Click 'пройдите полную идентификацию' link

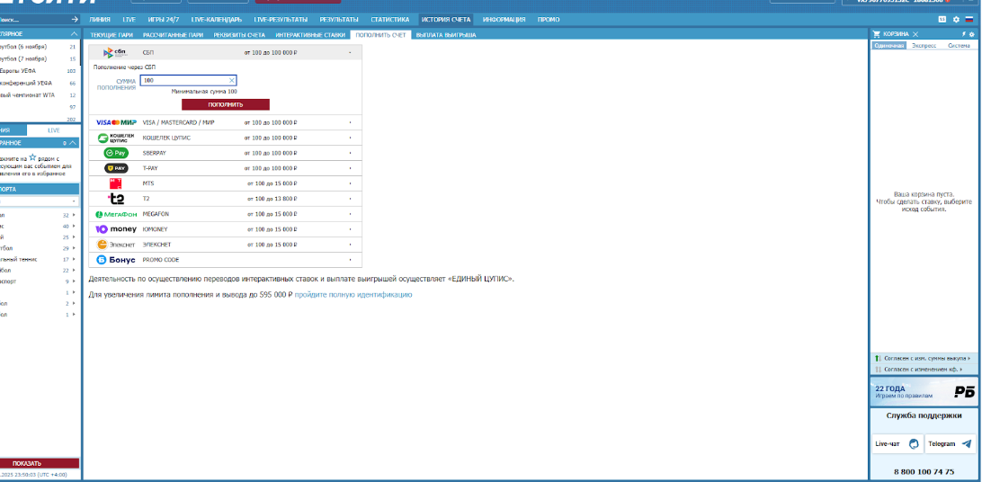(x=353, y=294)
